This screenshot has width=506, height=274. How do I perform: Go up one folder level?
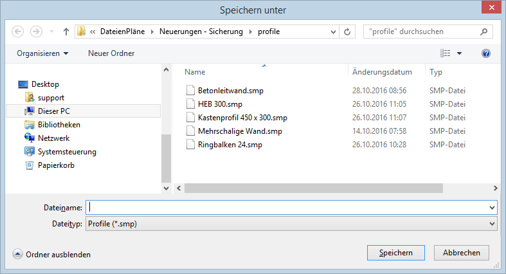(66, 32)
